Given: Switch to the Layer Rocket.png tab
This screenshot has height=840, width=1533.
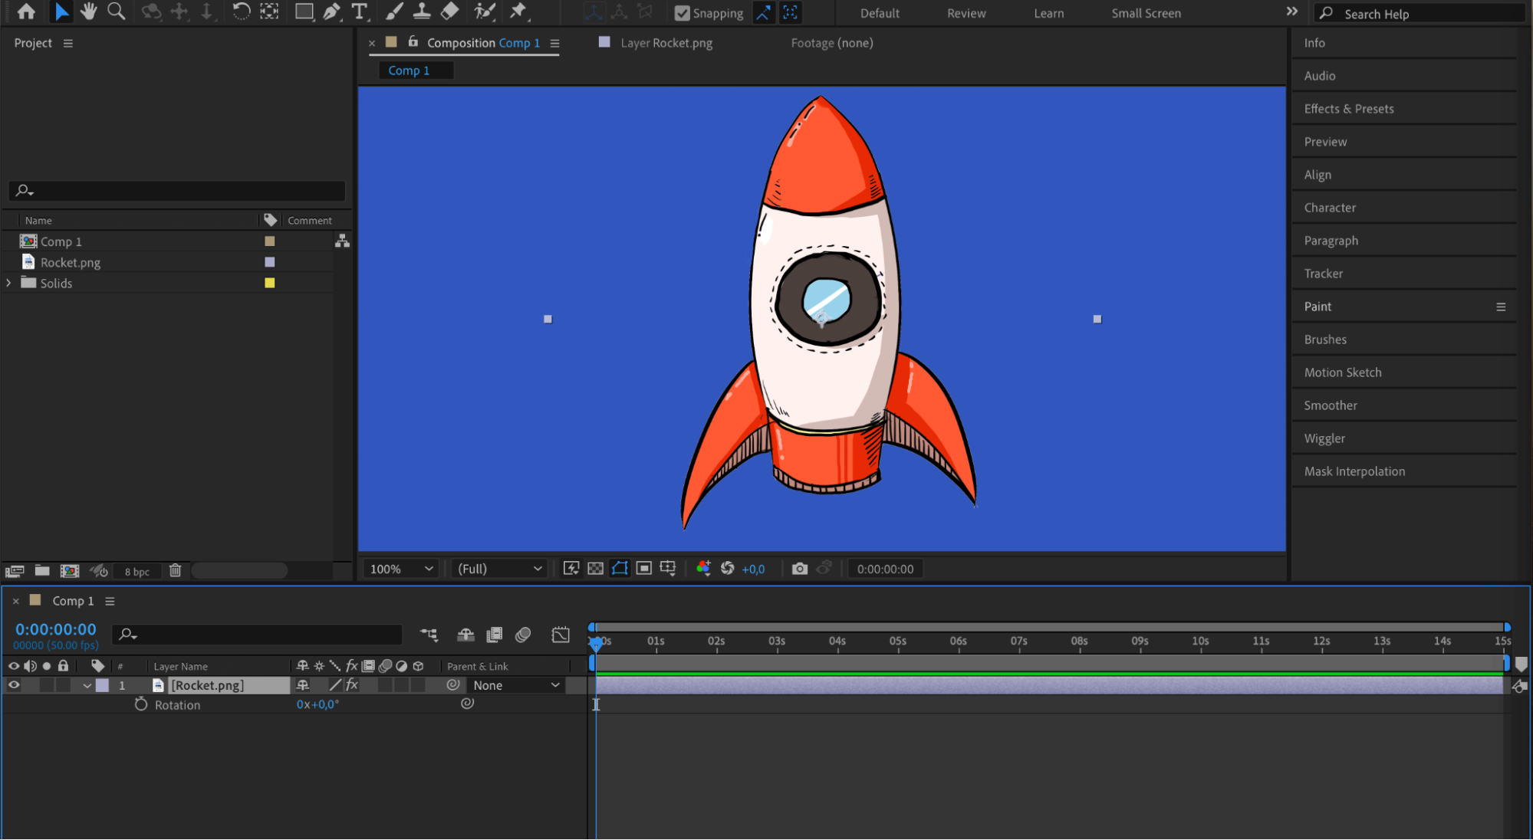Looking at the screenshot, I should pyautogui.click(x=666, y=43).
